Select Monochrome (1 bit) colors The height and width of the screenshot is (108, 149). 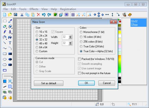coord(92,32)
